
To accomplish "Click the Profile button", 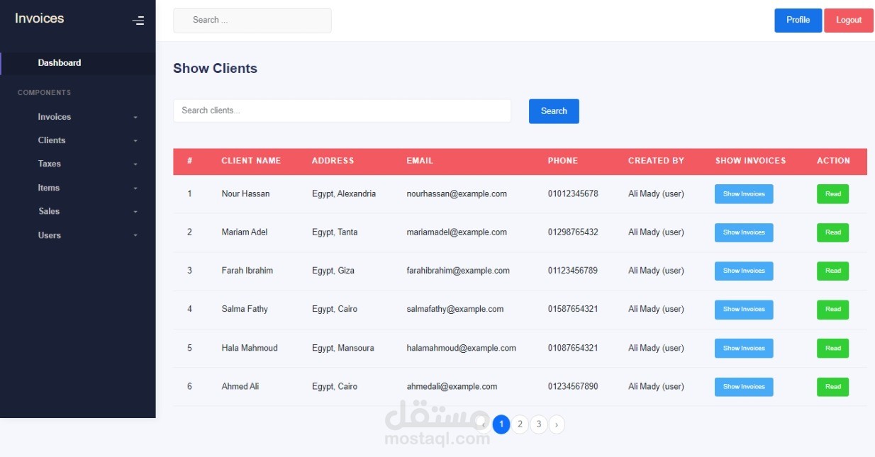I will pos(798,20).
